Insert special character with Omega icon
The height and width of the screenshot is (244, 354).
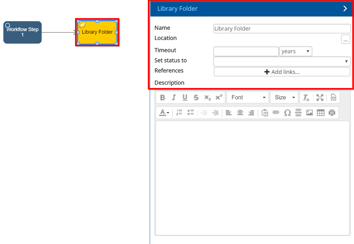click(x=287, y=113)
